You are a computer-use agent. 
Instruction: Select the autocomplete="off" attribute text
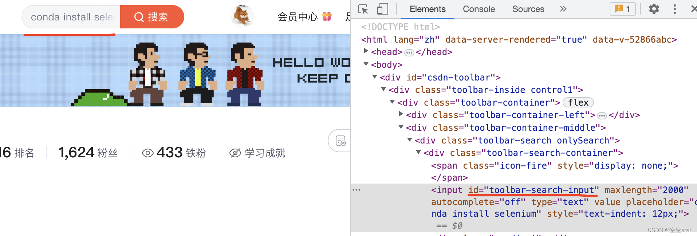click(478, 202)
